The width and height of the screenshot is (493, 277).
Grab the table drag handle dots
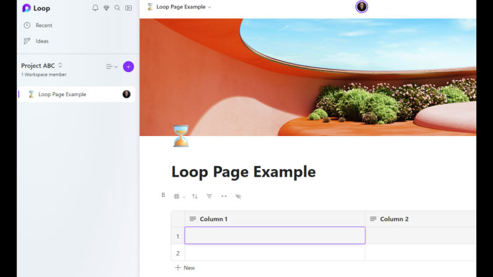(x=163, y=195)
